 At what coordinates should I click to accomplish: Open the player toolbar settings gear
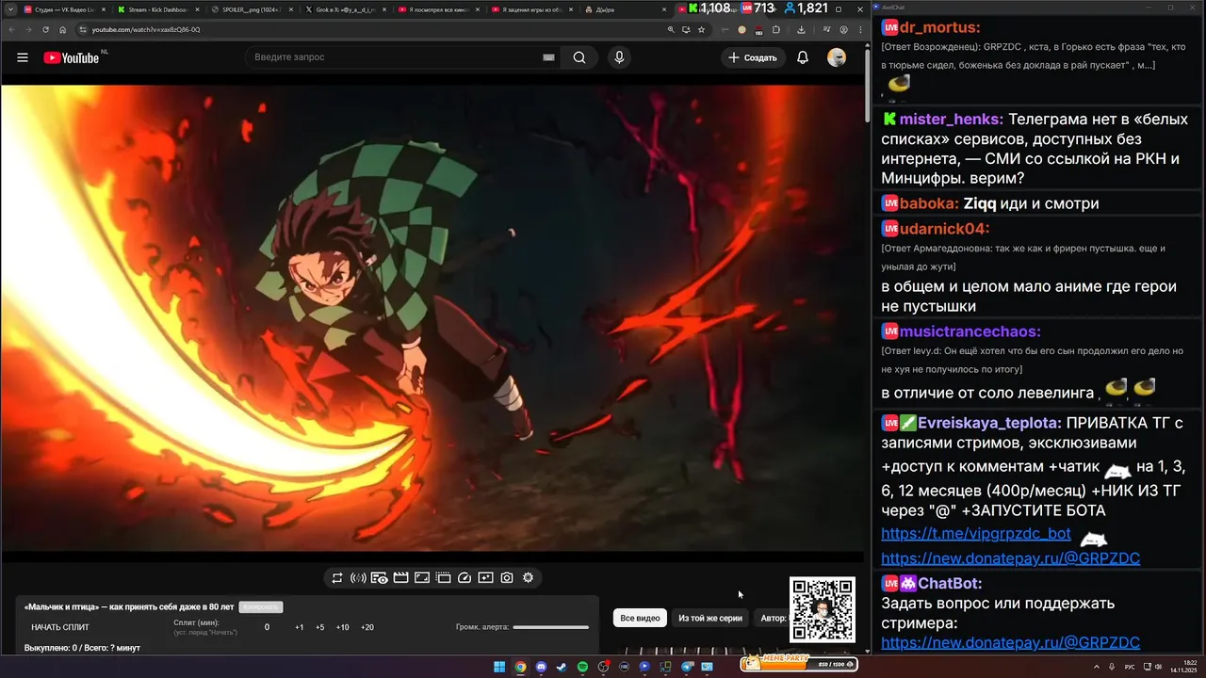529,578
